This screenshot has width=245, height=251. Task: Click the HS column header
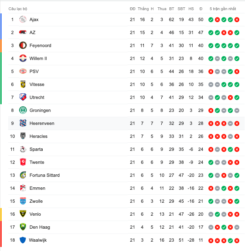(x=191, y=9)
